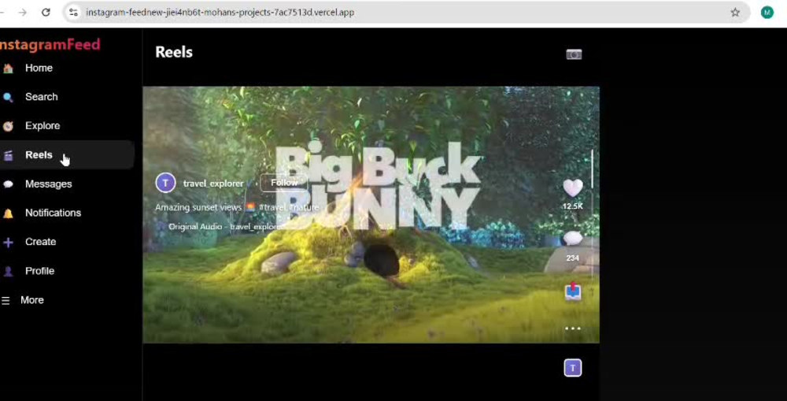Click the reel vertical scrollbar
Viewport: 787px width, 401px height.
[593, 169]
